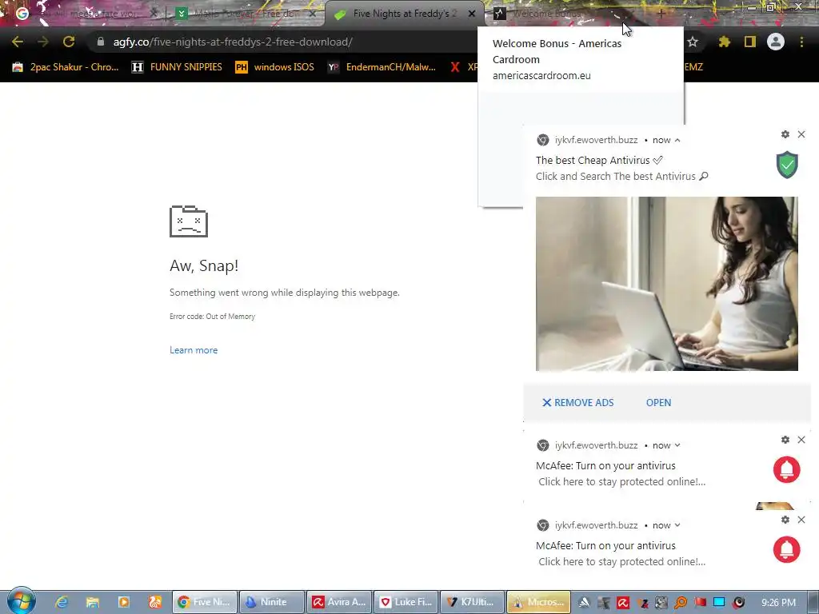Click the Something went wrong error text
This screenshot has height=614, width=819.
284,293
